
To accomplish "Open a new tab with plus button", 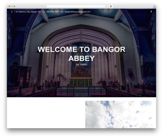I will click(155, 7).
